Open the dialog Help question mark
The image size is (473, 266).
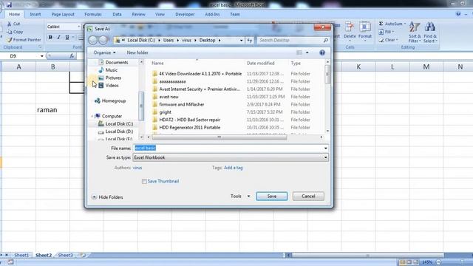(x=322, y=52)
